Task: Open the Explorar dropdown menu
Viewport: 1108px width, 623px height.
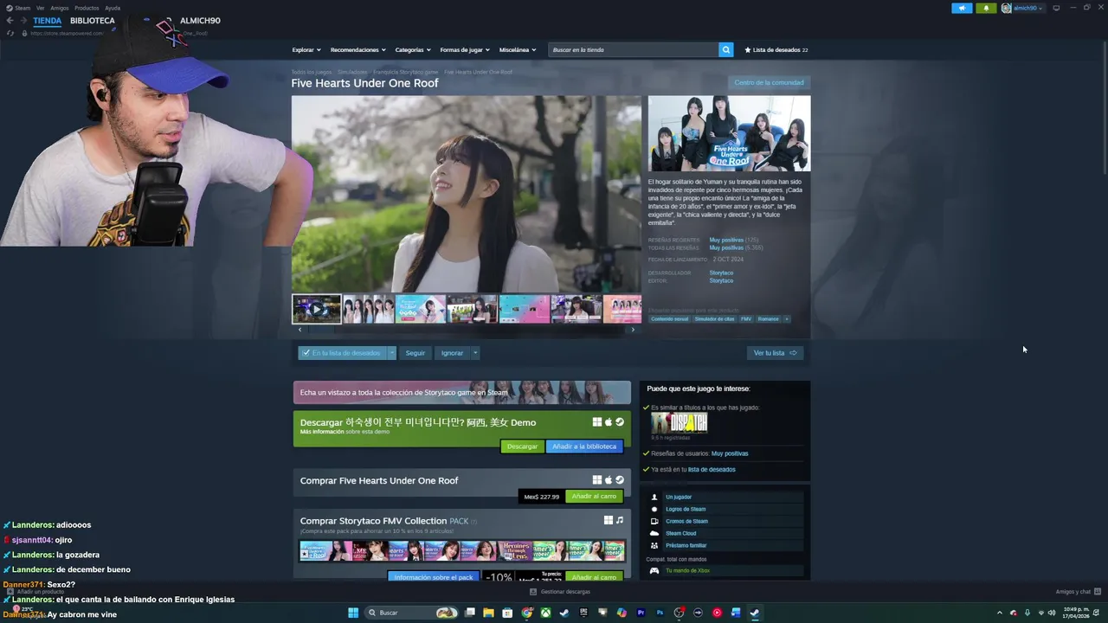Action: pyautogui.click(x=306, y=49)
